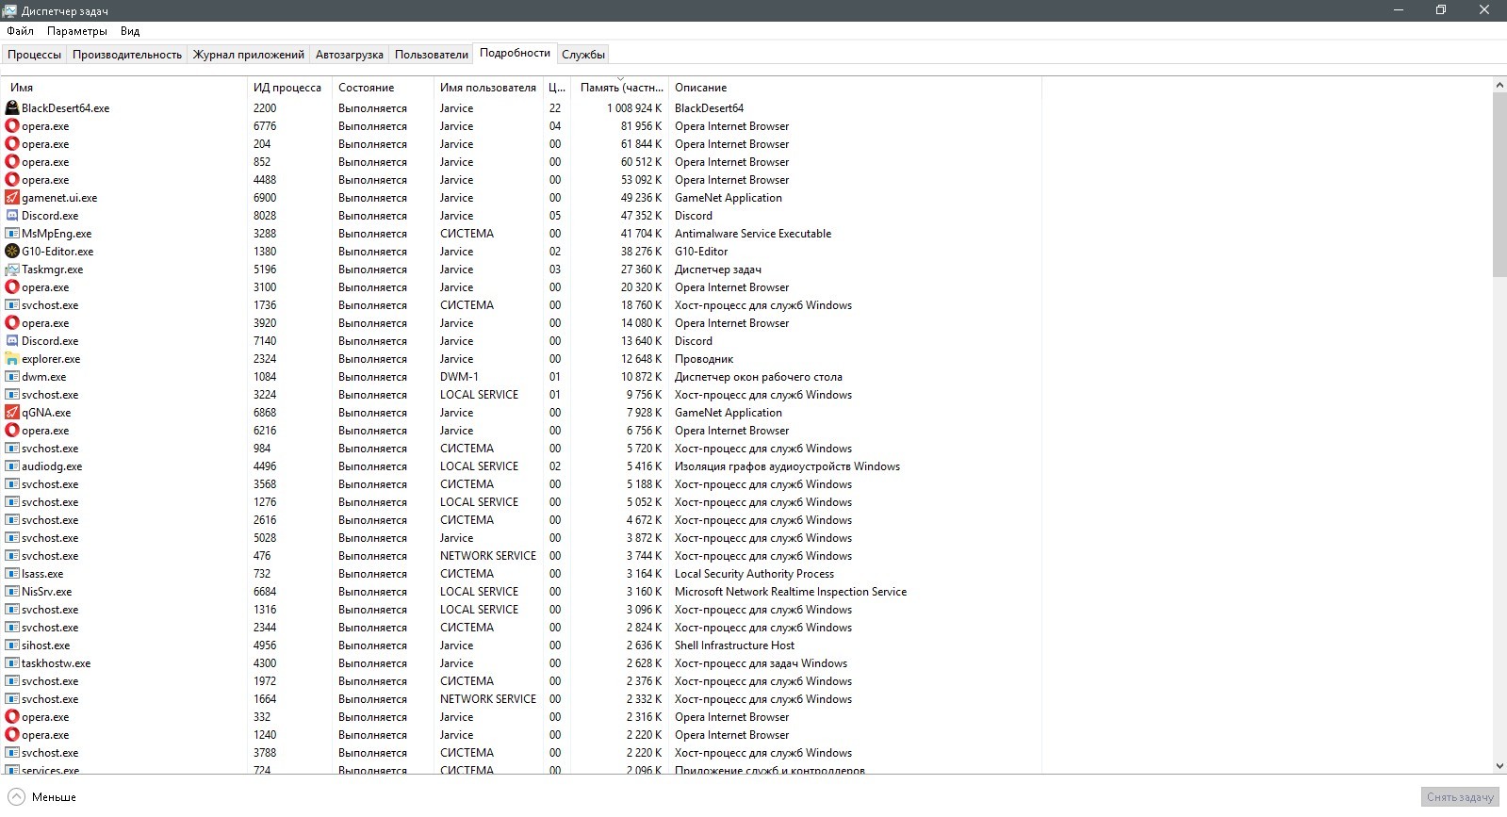The image size is (1507, 817).
Task: Click the explorer.exe folder icon
Action: 12,358
